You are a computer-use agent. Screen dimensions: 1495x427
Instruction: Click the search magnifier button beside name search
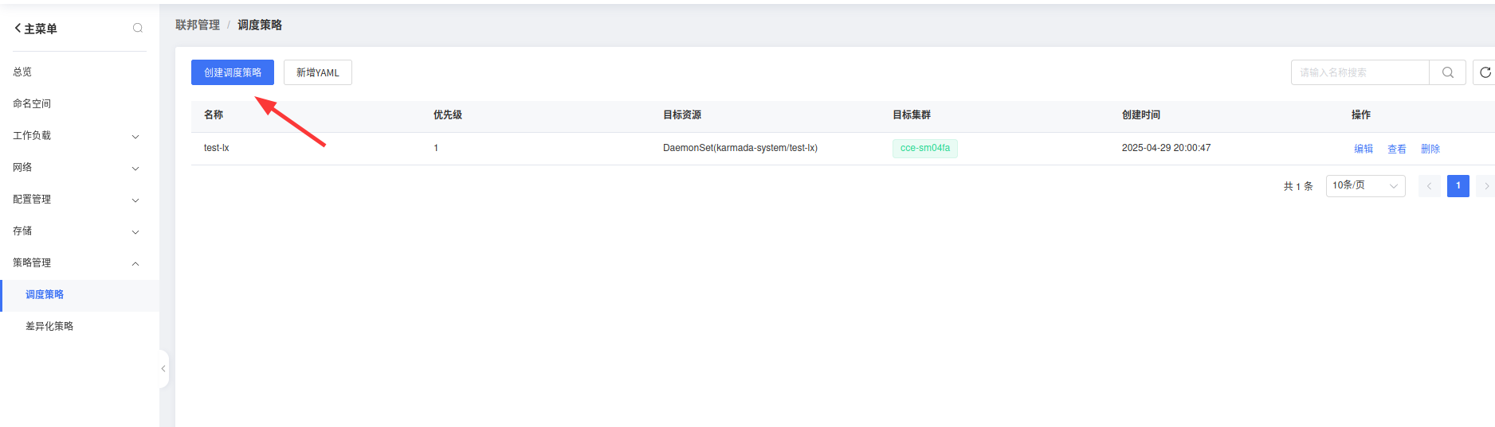(1447, 72)
